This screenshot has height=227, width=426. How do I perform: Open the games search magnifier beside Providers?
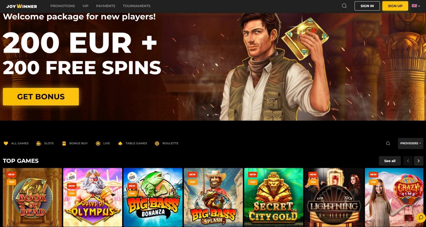388,143
